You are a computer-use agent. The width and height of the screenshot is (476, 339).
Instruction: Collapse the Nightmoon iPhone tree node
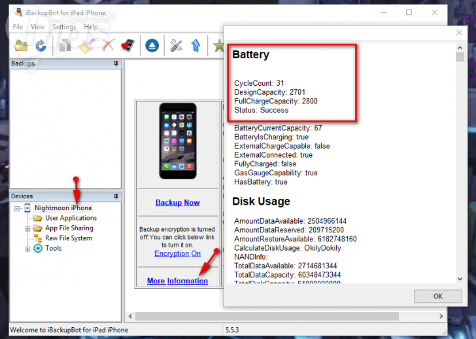coord(17,208)
